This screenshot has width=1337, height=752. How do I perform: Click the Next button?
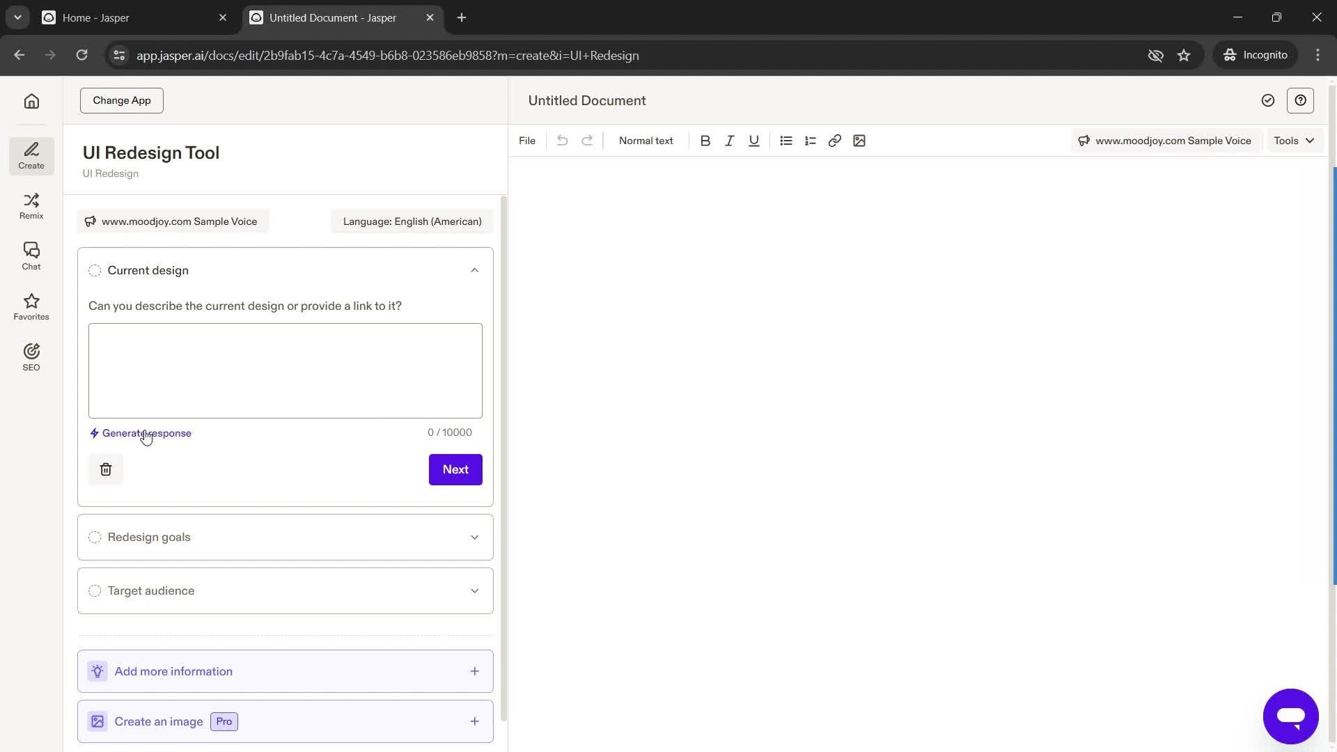pyautogui.click(x=456, y=469)
